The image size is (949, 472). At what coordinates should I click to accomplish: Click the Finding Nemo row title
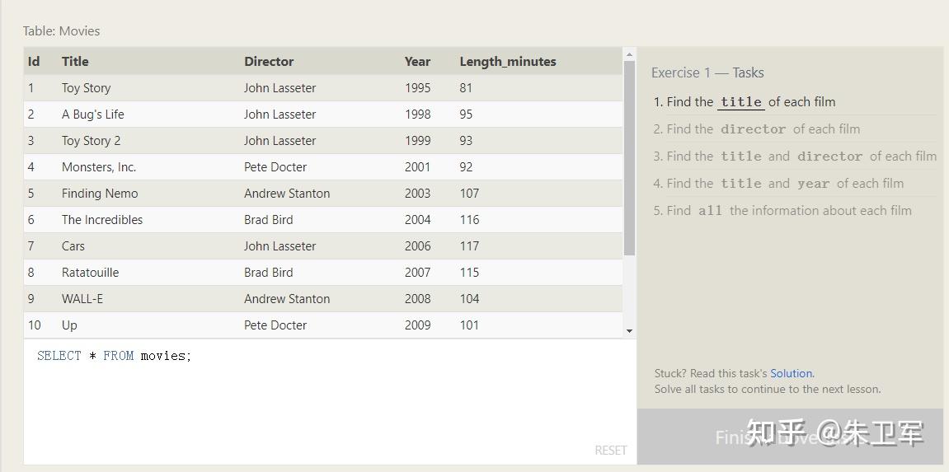click(100, 194)
